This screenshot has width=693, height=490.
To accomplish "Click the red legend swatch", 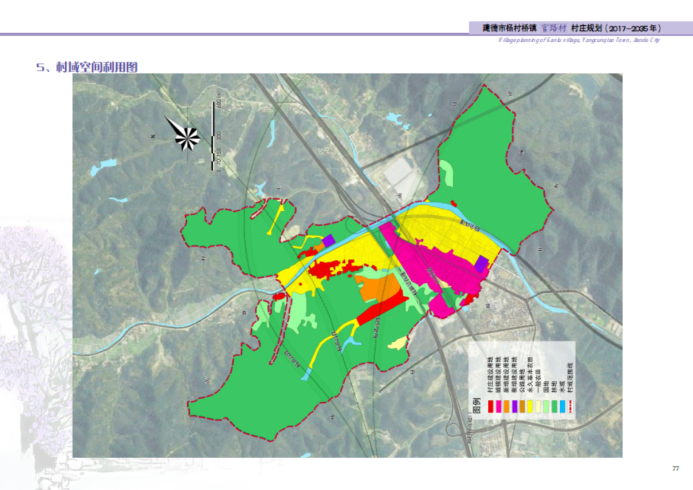I will [x=491, y=406].
